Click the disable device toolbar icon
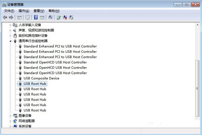Image resolution: width=202 pixels, height=135 pixels. 71,17
